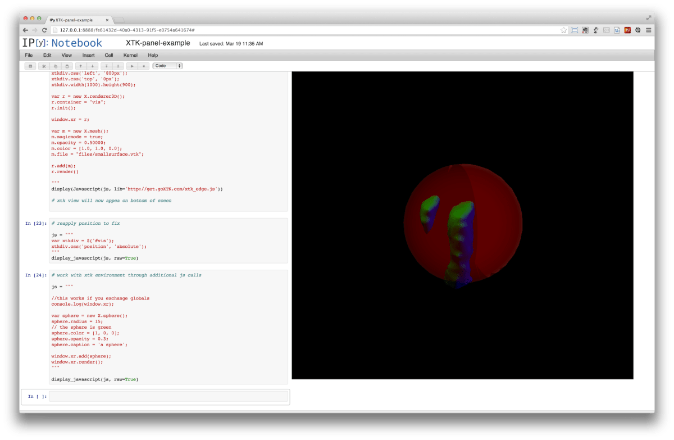Screen dimensions: 674x440
Task: Save the notebook with toolbar save icon
Action: [30, 66]
